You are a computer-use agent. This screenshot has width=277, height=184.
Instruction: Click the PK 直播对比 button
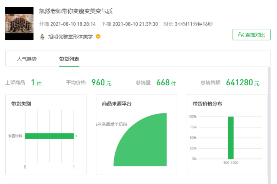tap(251, 35)
